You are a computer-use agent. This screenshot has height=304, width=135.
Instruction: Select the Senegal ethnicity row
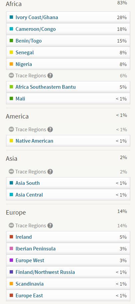click(x=68, y=53)
